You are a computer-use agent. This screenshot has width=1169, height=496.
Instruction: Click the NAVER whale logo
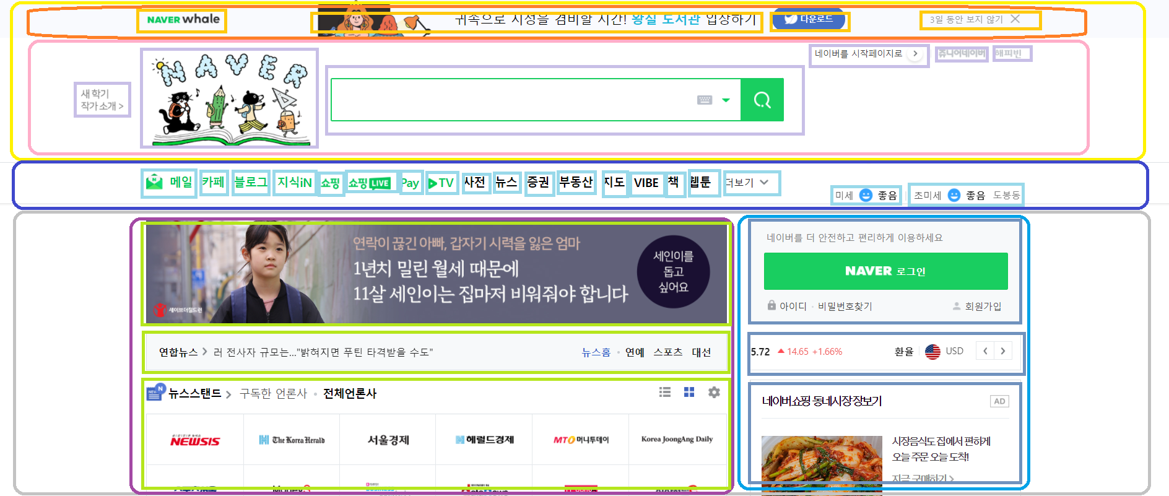(x=183, y=20)
